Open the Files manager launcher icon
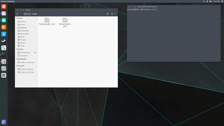Viewport: 224px width, 126px height. pos(4,13)
